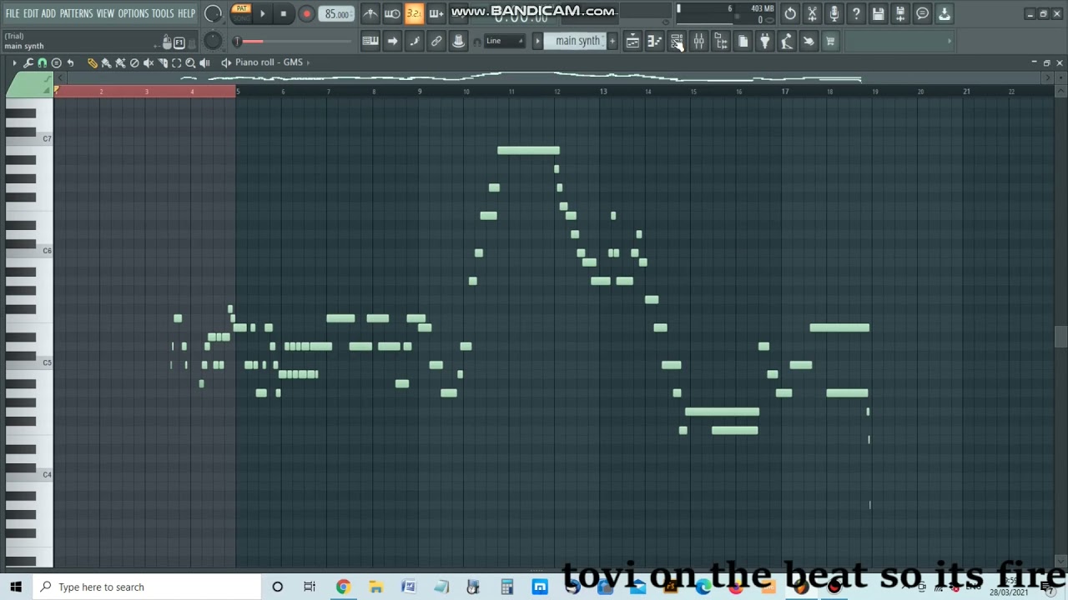1068x600 pixels.
Task: Click the 85.000 tempo field
Action: pos(337,14)
